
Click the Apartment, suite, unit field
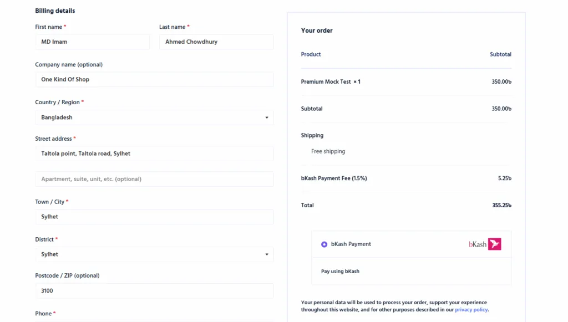pyautogui.click(x=154, y=179)
